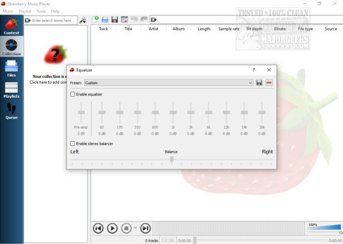Click the 3k band slider

coord(191,113)
